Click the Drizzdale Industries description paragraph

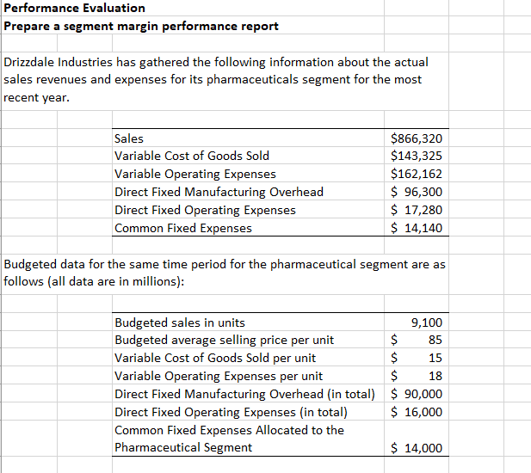click(x=225, y=81)
